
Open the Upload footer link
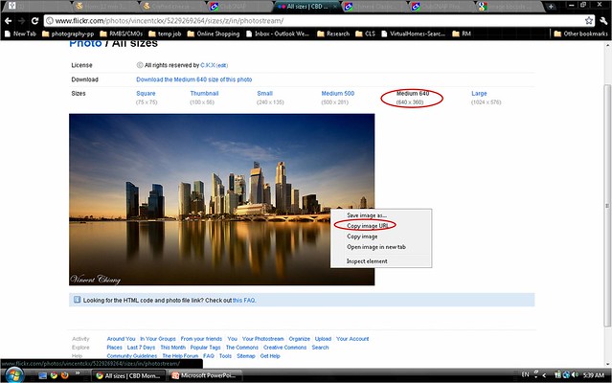pyautogui.click(x=323, y=339)
